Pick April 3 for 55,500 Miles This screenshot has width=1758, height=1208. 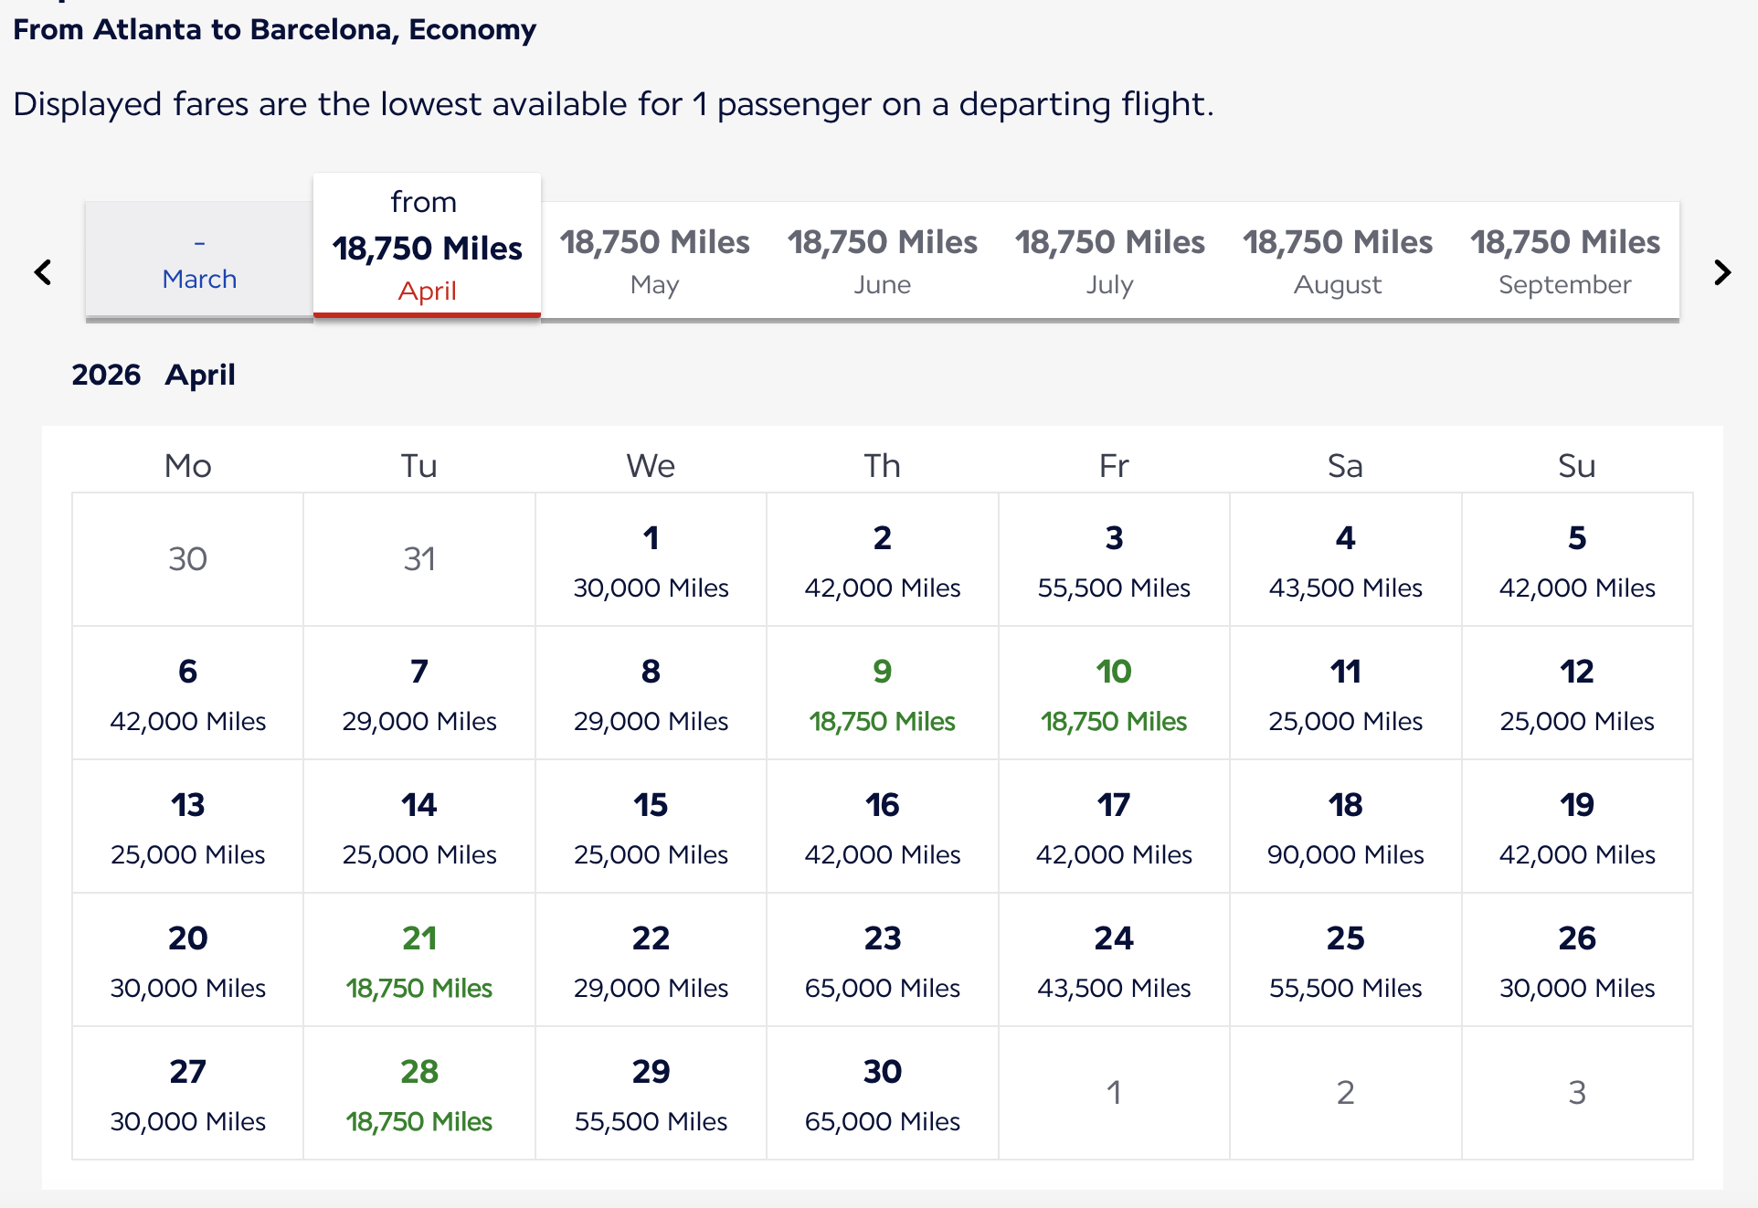1114,560
